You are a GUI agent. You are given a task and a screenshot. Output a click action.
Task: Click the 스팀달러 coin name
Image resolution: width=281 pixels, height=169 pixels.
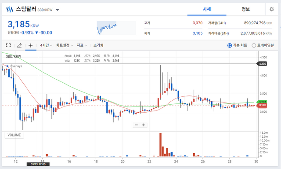[x=26, y=9]
